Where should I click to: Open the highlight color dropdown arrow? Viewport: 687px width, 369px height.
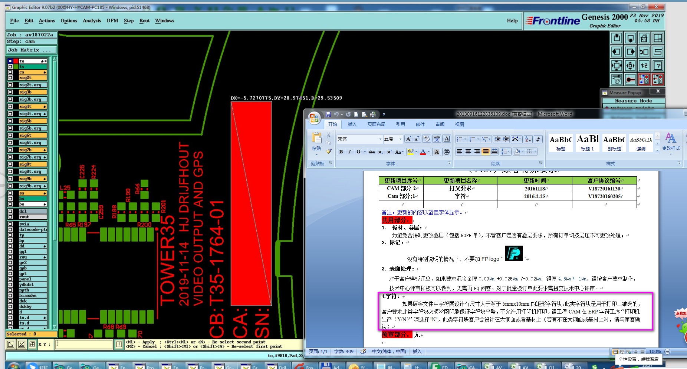(416, 152)
